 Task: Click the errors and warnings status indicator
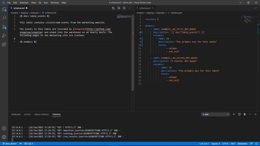click(29, 144)
